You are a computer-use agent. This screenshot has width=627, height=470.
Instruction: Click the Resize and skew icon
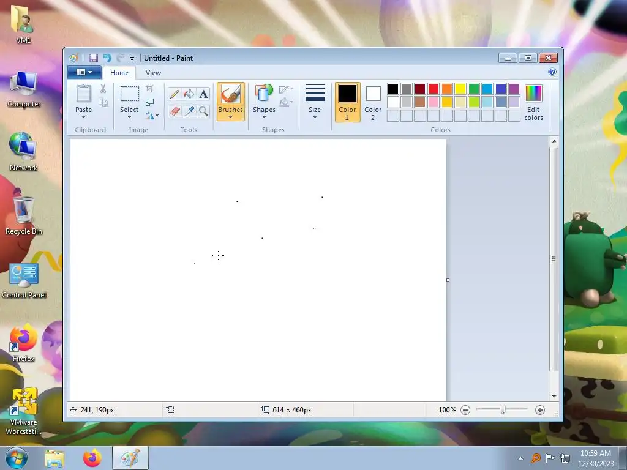[x=149, y=102]
